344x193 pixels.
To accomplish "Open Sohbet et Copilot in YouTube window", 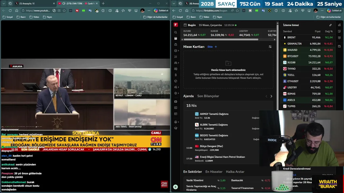I will coord(161,10).
